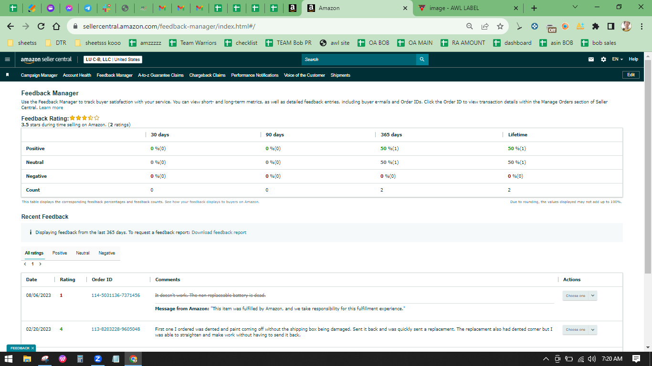This screenshot has width=652, height=366.
Task: Open the Chrome three-dot menu
Action: click(642, 27)
